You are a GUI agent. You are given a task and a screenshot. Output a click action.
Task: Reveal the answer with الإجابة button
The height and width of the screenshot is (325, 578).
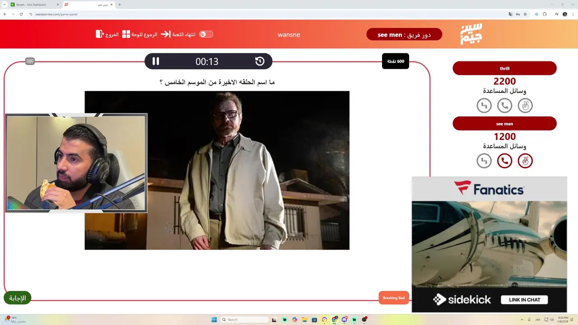coord(18,298)
